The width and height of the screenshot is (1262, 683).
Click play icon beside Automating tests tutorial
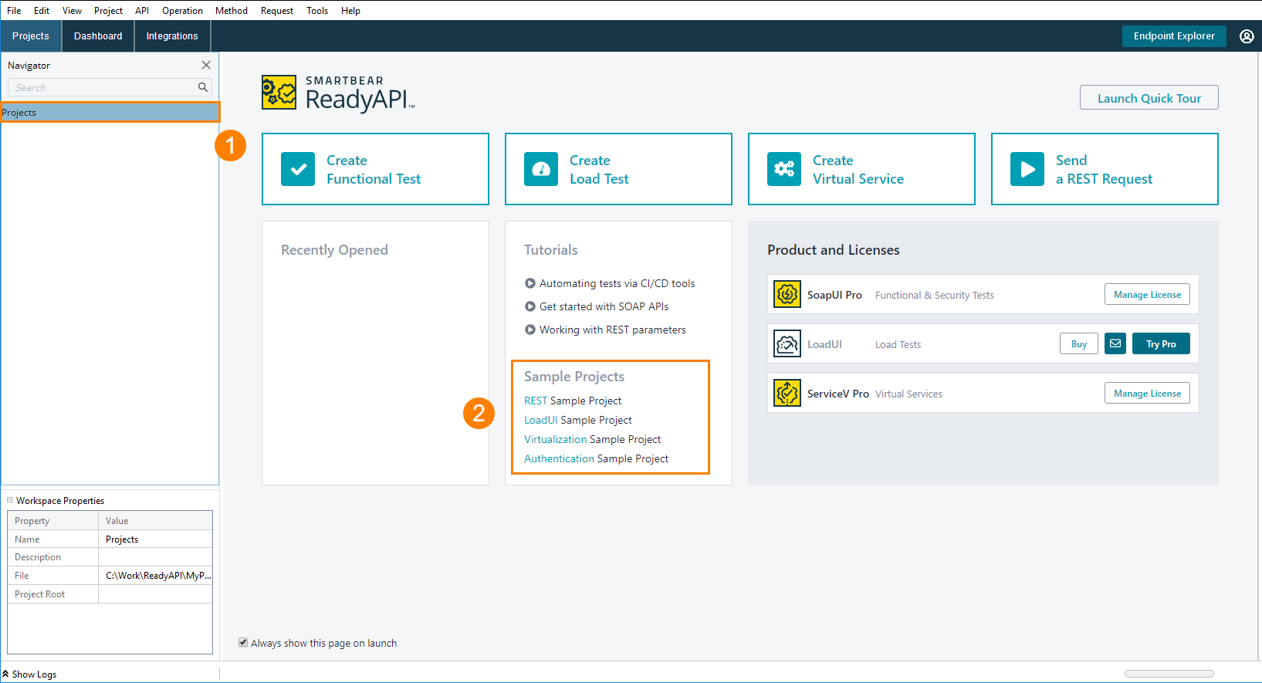click(530, 283)
